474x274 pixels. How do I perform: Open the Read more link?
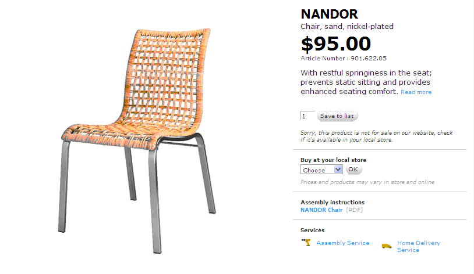[416, 92]
